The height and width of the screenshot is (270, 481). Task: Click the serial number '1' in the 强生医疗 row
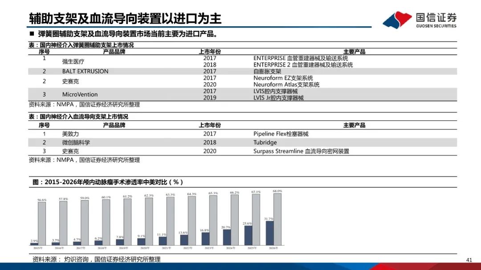(x=44, y=58)
